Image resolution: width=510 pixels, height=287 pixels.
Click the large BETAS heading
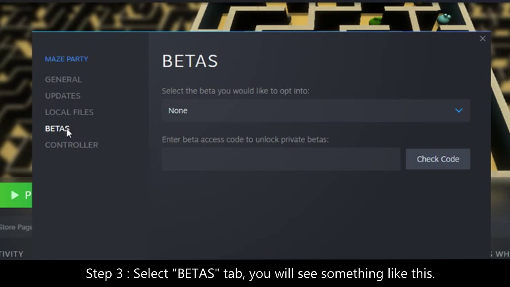[190, 61]
